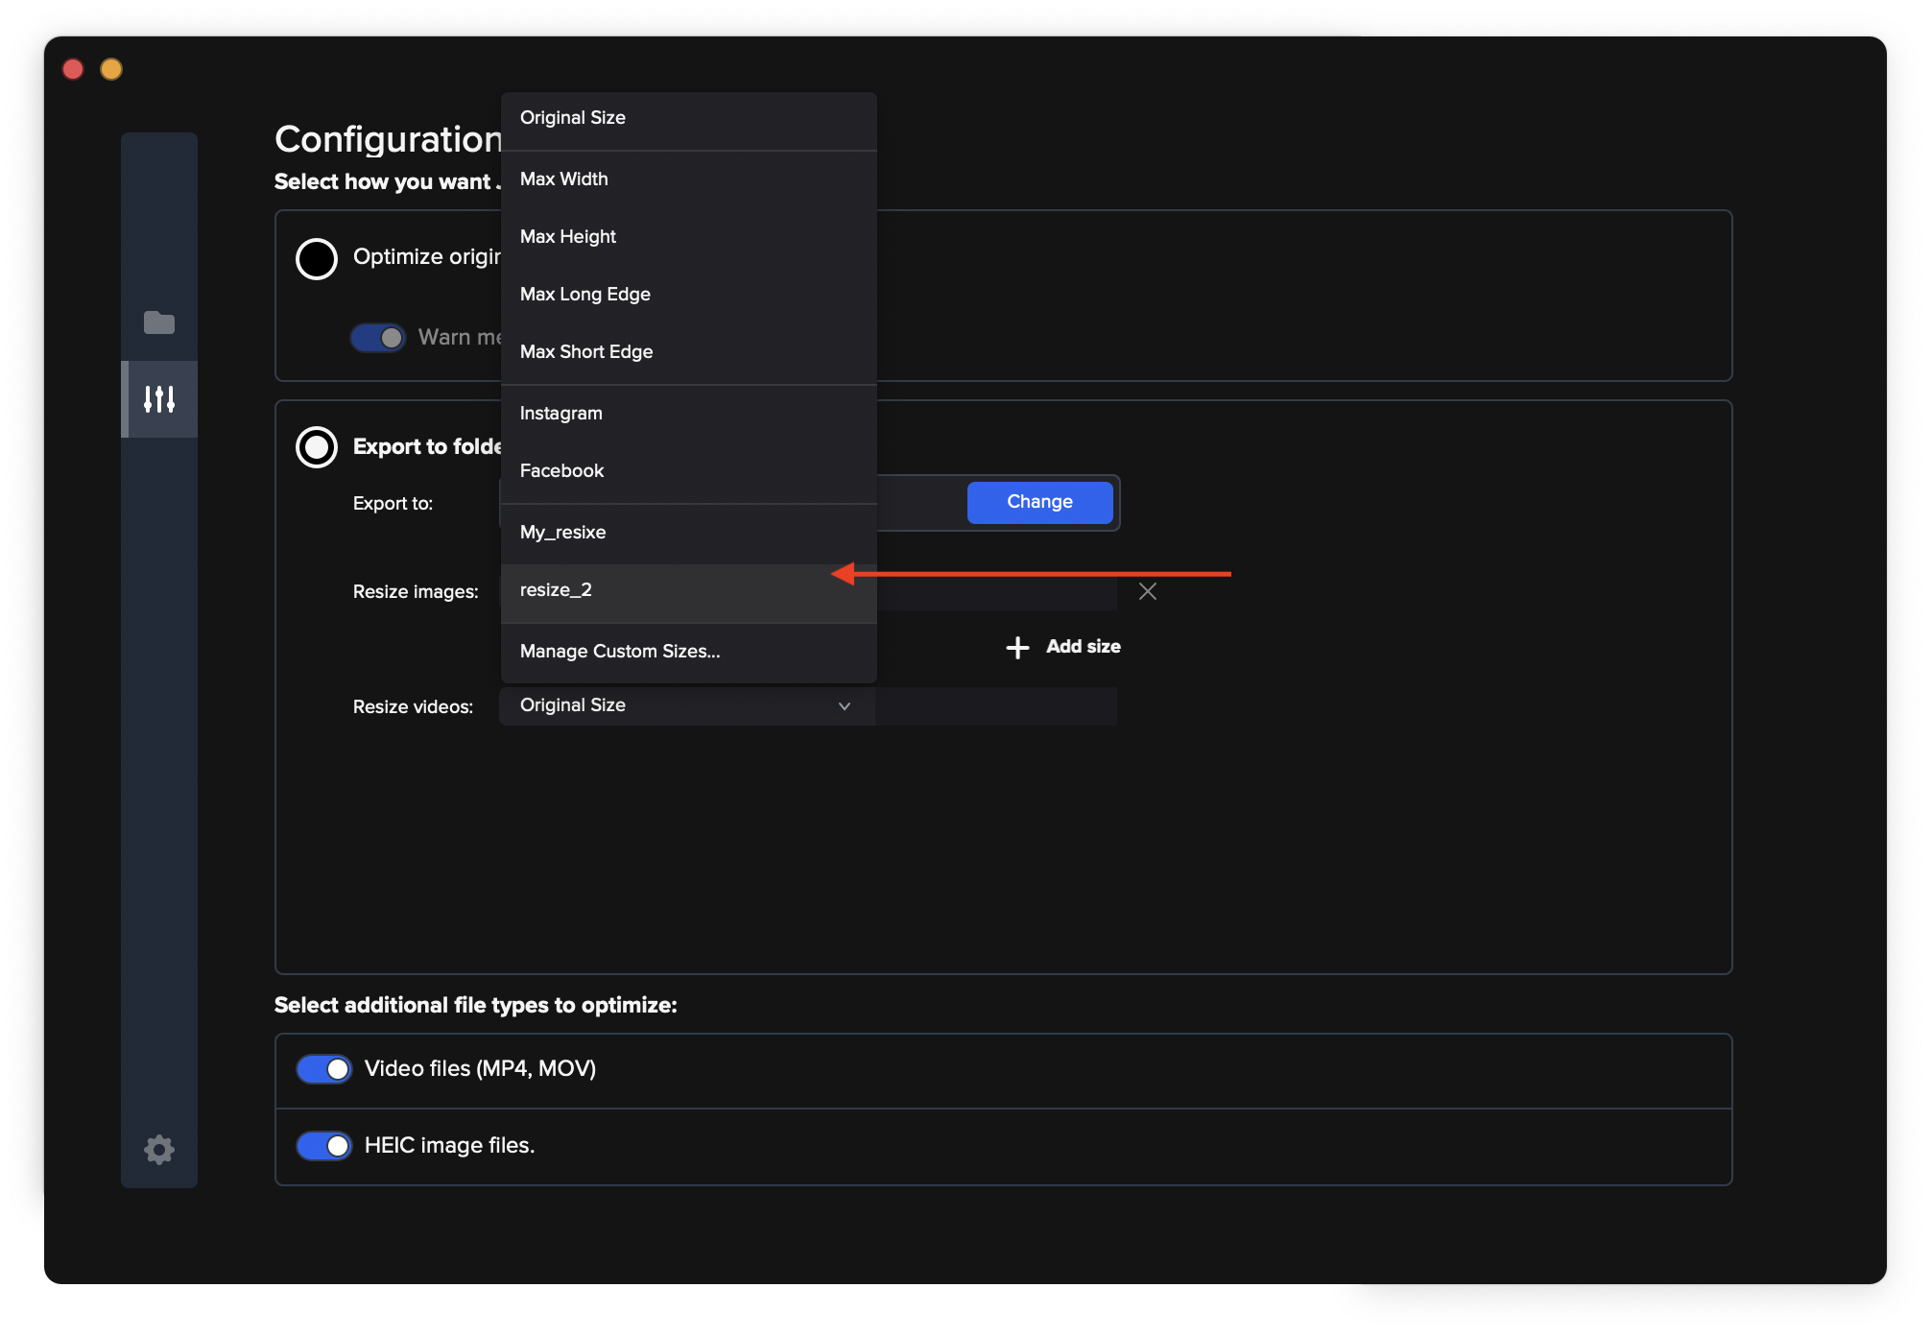1931x1336 pixels.
Task: Select the configuration sliders sidebar icon
Action: pyautogui.click(x=159, y=399)
